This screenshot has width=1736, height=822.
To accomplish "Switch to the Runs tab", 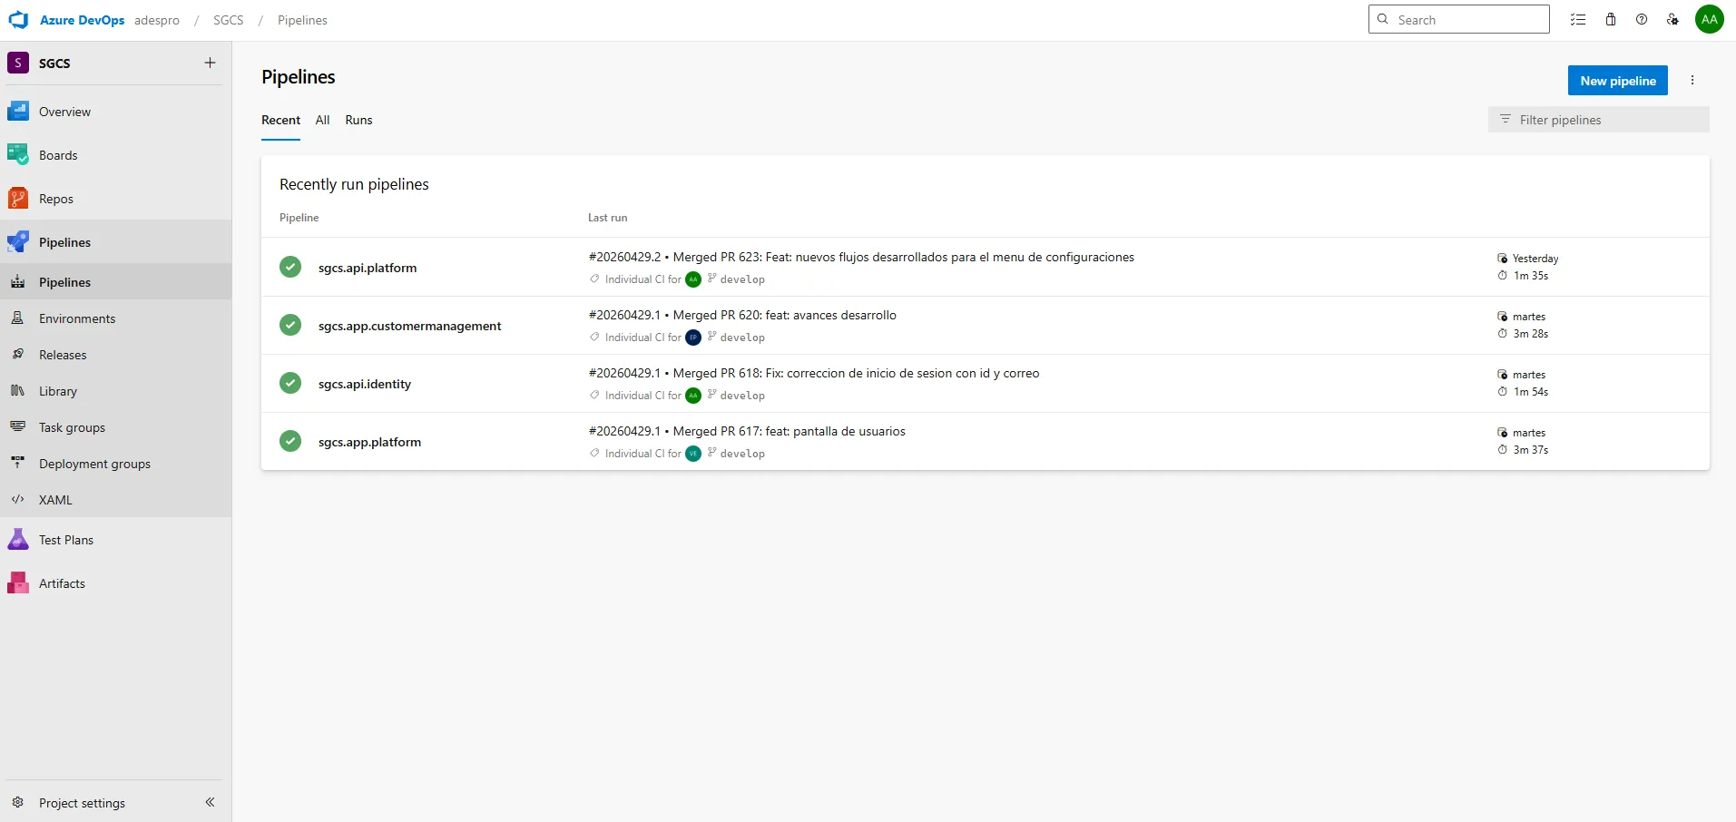I will click(358, 121).
